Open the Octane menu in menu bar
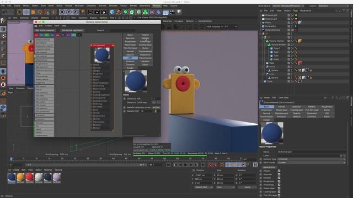This screenshot has height=198, width=353. [x=173, y=6]
